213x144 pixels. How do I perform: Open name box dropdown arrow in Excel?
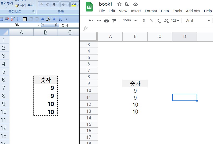[38, 25]
